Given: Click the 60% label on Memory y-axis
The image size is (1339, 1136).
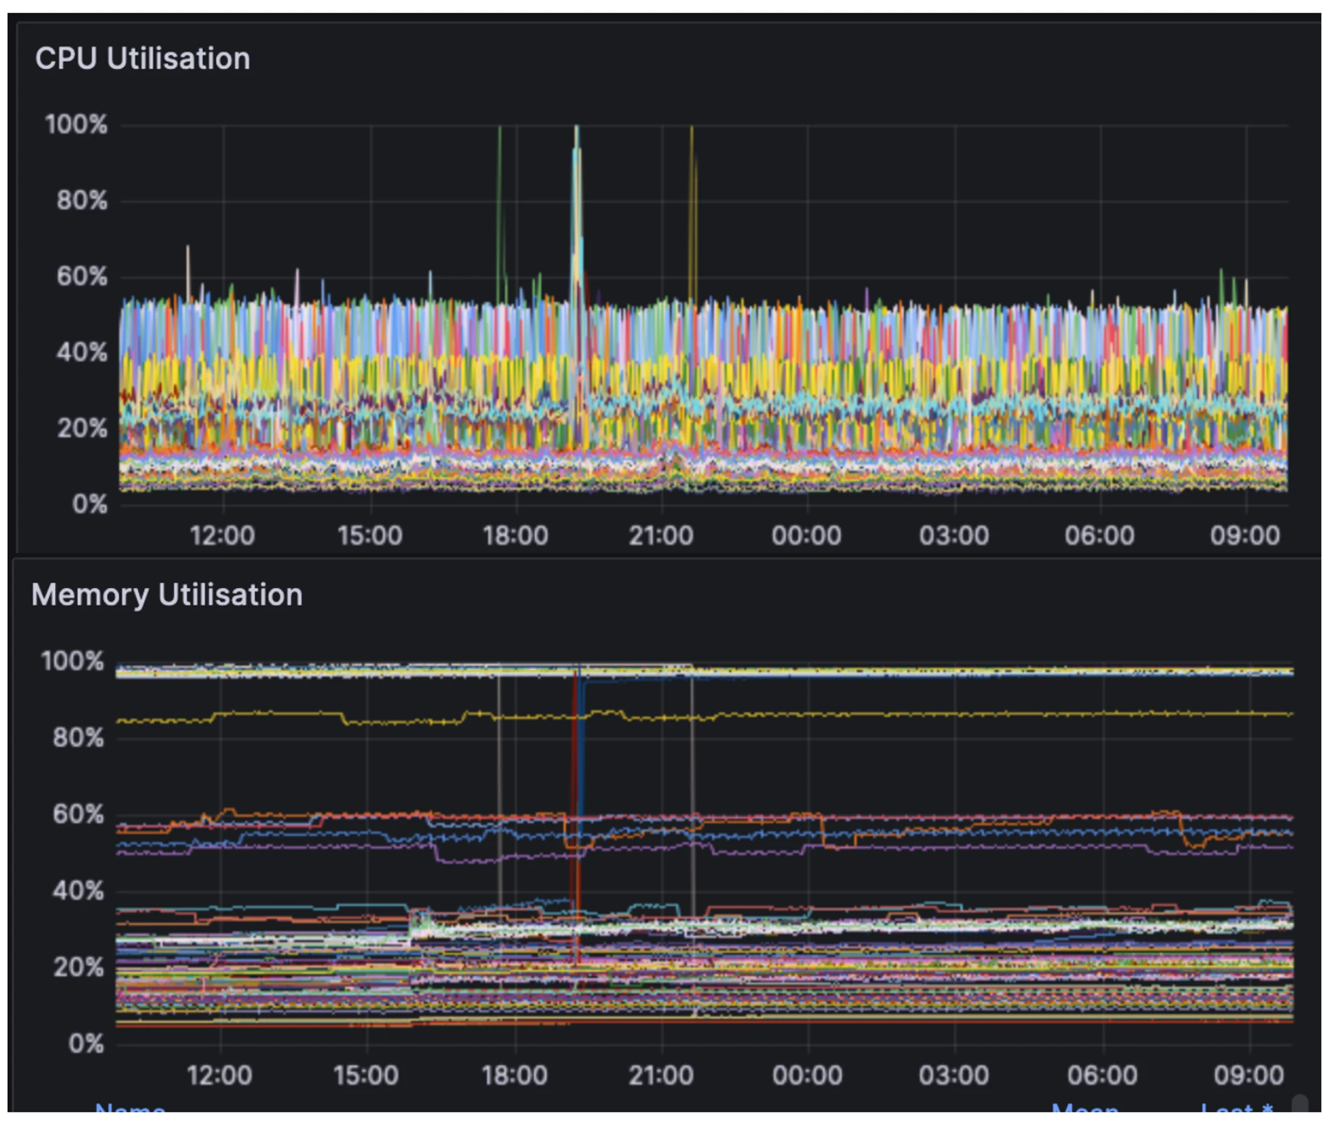Looking at the screenshot, I should tap(78, 814).
